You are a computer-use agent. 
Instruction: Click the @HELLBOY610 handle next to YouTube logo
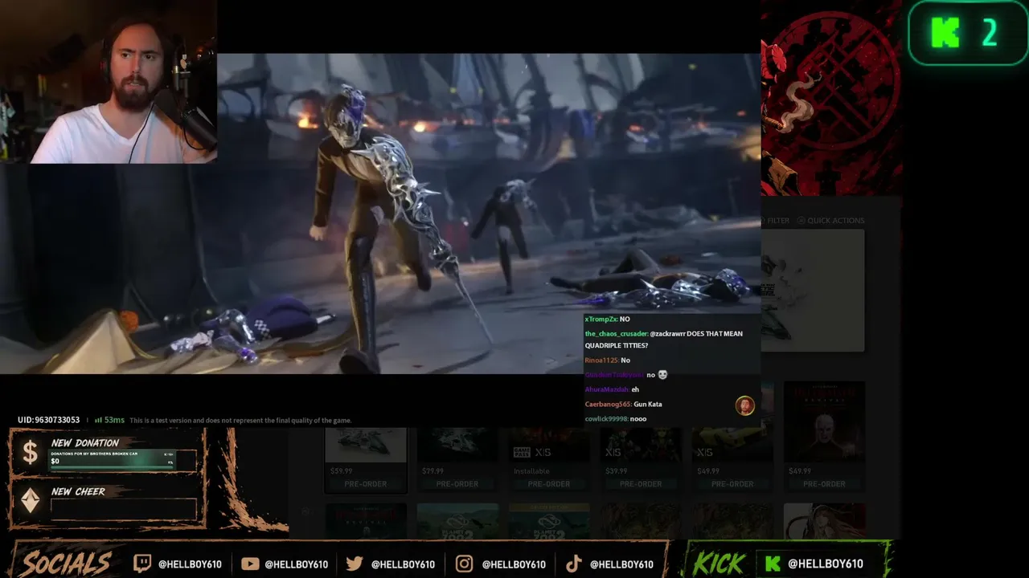coord(296,564)
